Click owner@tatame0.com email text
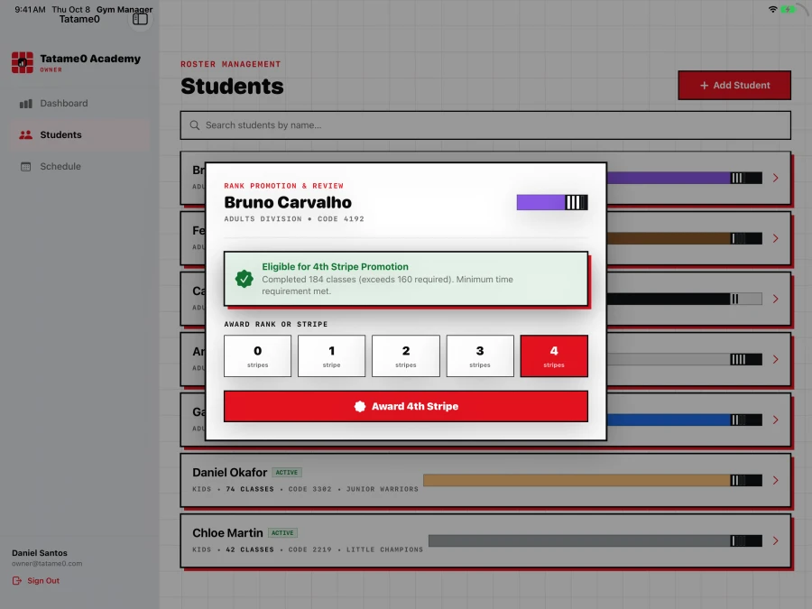Screen dimensions: 812x609 coord(47,563)
